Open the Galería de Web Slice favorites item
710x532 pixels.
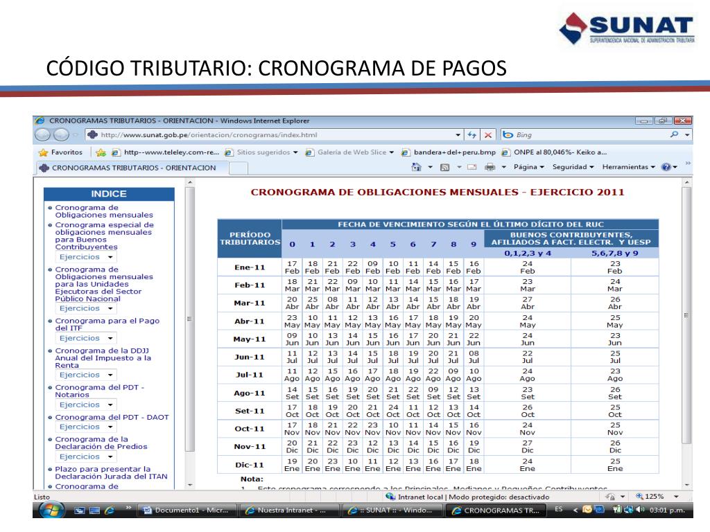(349, 152)
